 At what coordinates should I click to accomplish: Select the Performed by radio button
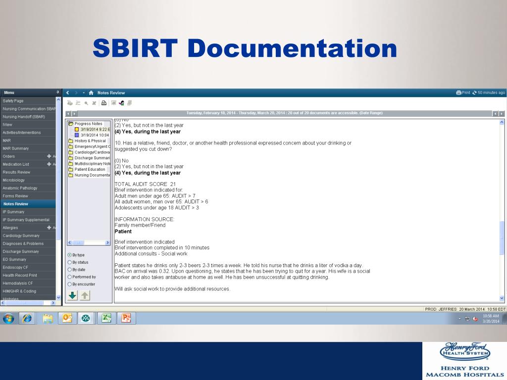[x=70, y=277]
